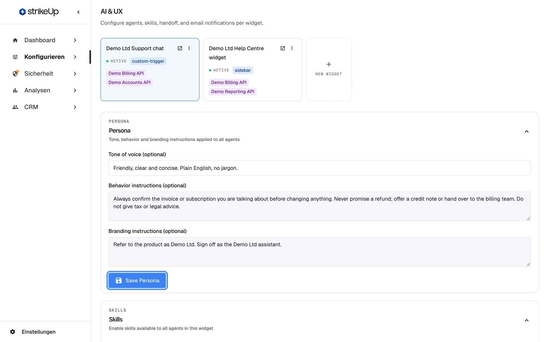Click the Konfigurieren sliders icon
The image size is (548, 342).
[15, 57]
